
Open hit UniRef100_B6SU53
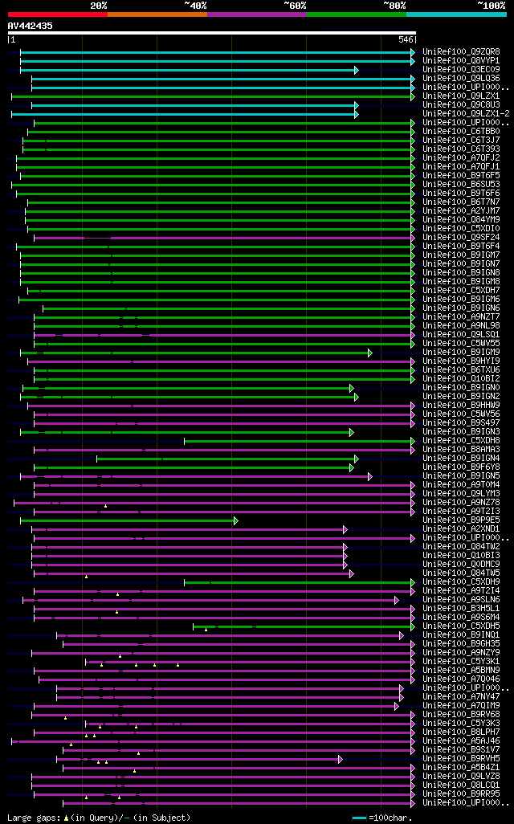pyautogui.click(x=462, y=185)
